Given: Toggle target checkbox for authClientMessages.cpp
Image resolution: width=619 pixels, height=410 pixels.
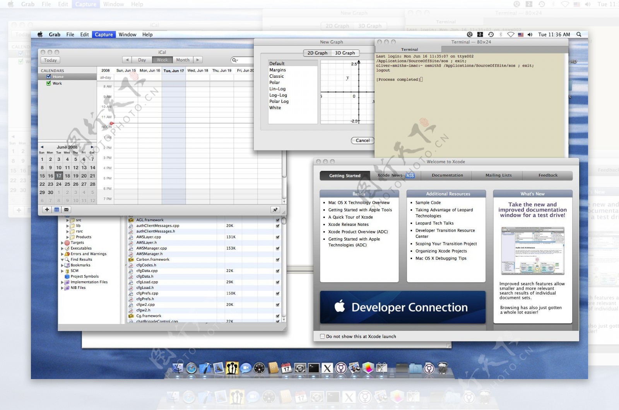Looking at the screenshot, I should pyautogui.click(x=277, y=226).
